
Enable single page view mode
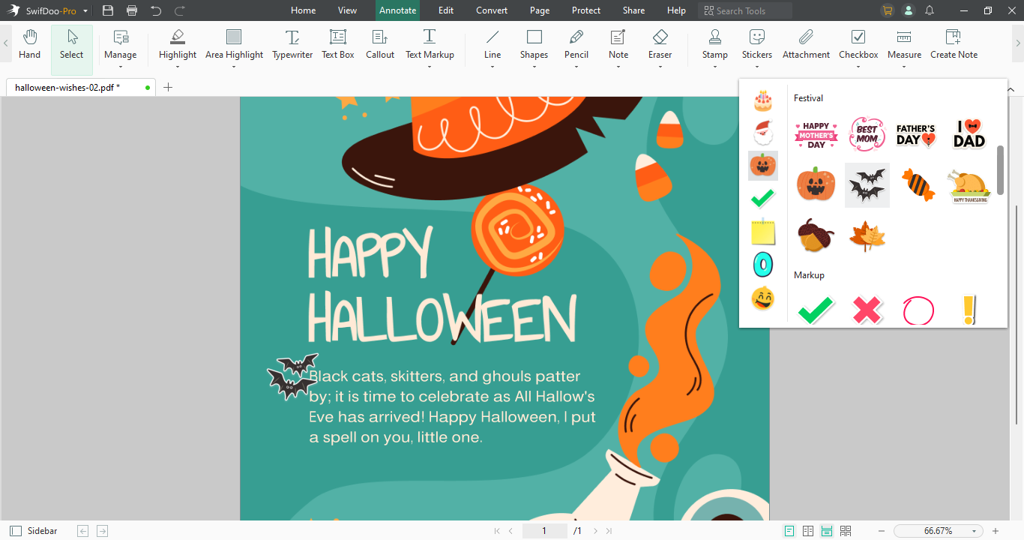tap(789, 531)
